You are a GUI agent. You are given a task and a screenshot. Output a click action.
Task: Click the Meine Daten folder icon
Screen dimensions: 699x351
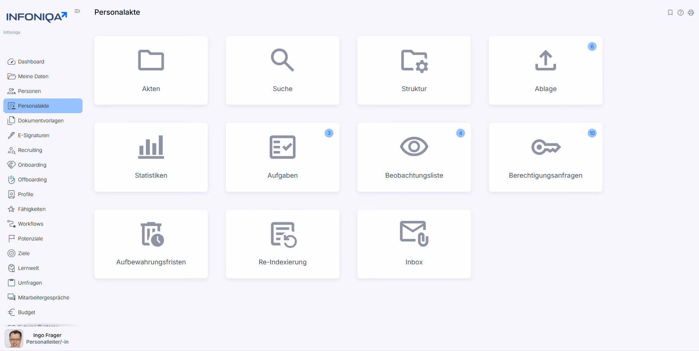point(11,76)
